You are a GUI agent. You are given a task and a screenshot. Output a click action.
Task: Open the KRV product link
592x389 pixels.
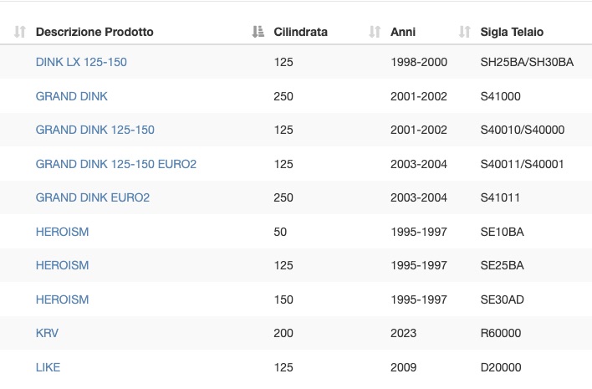(x=47, y=333)
